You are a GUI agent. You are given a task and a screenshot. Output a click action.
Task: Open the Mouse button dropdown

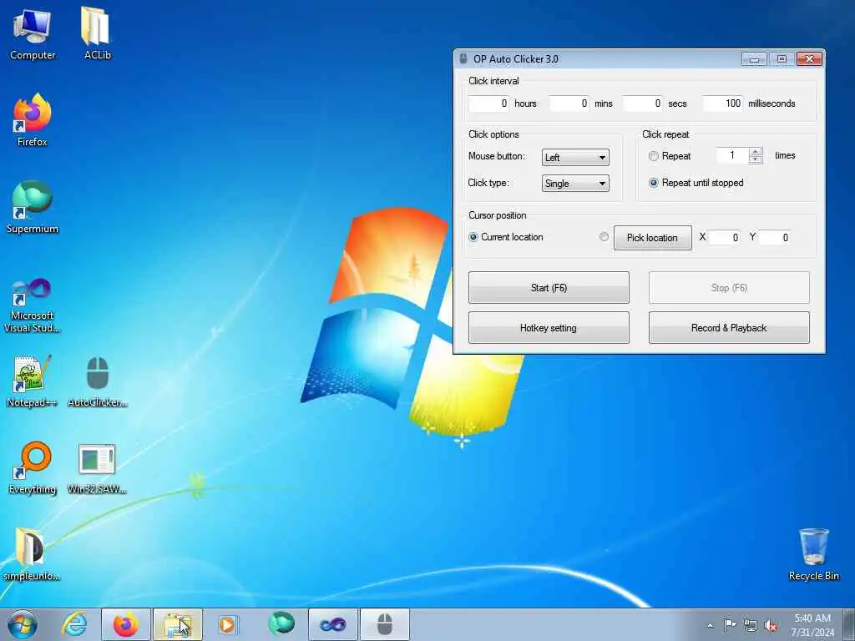[575, 158]
